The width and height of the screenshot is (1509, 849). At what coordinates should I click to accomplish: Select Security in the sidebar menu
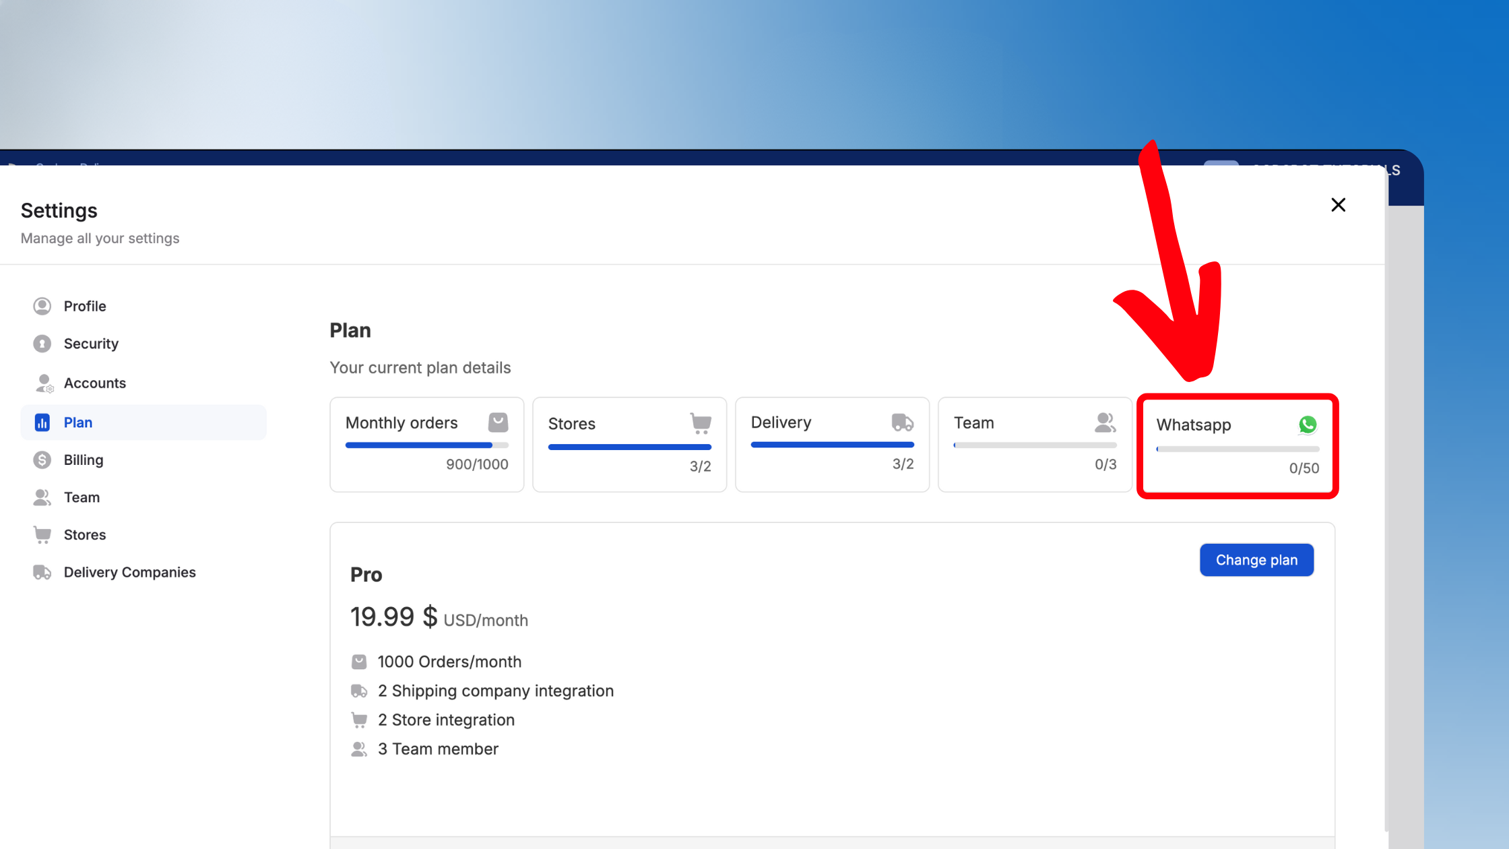[x=91, y=344]
